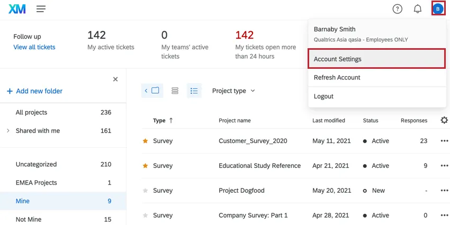
Task: Toggle star on Customer_Survey_2020
Action: (145, 141)
